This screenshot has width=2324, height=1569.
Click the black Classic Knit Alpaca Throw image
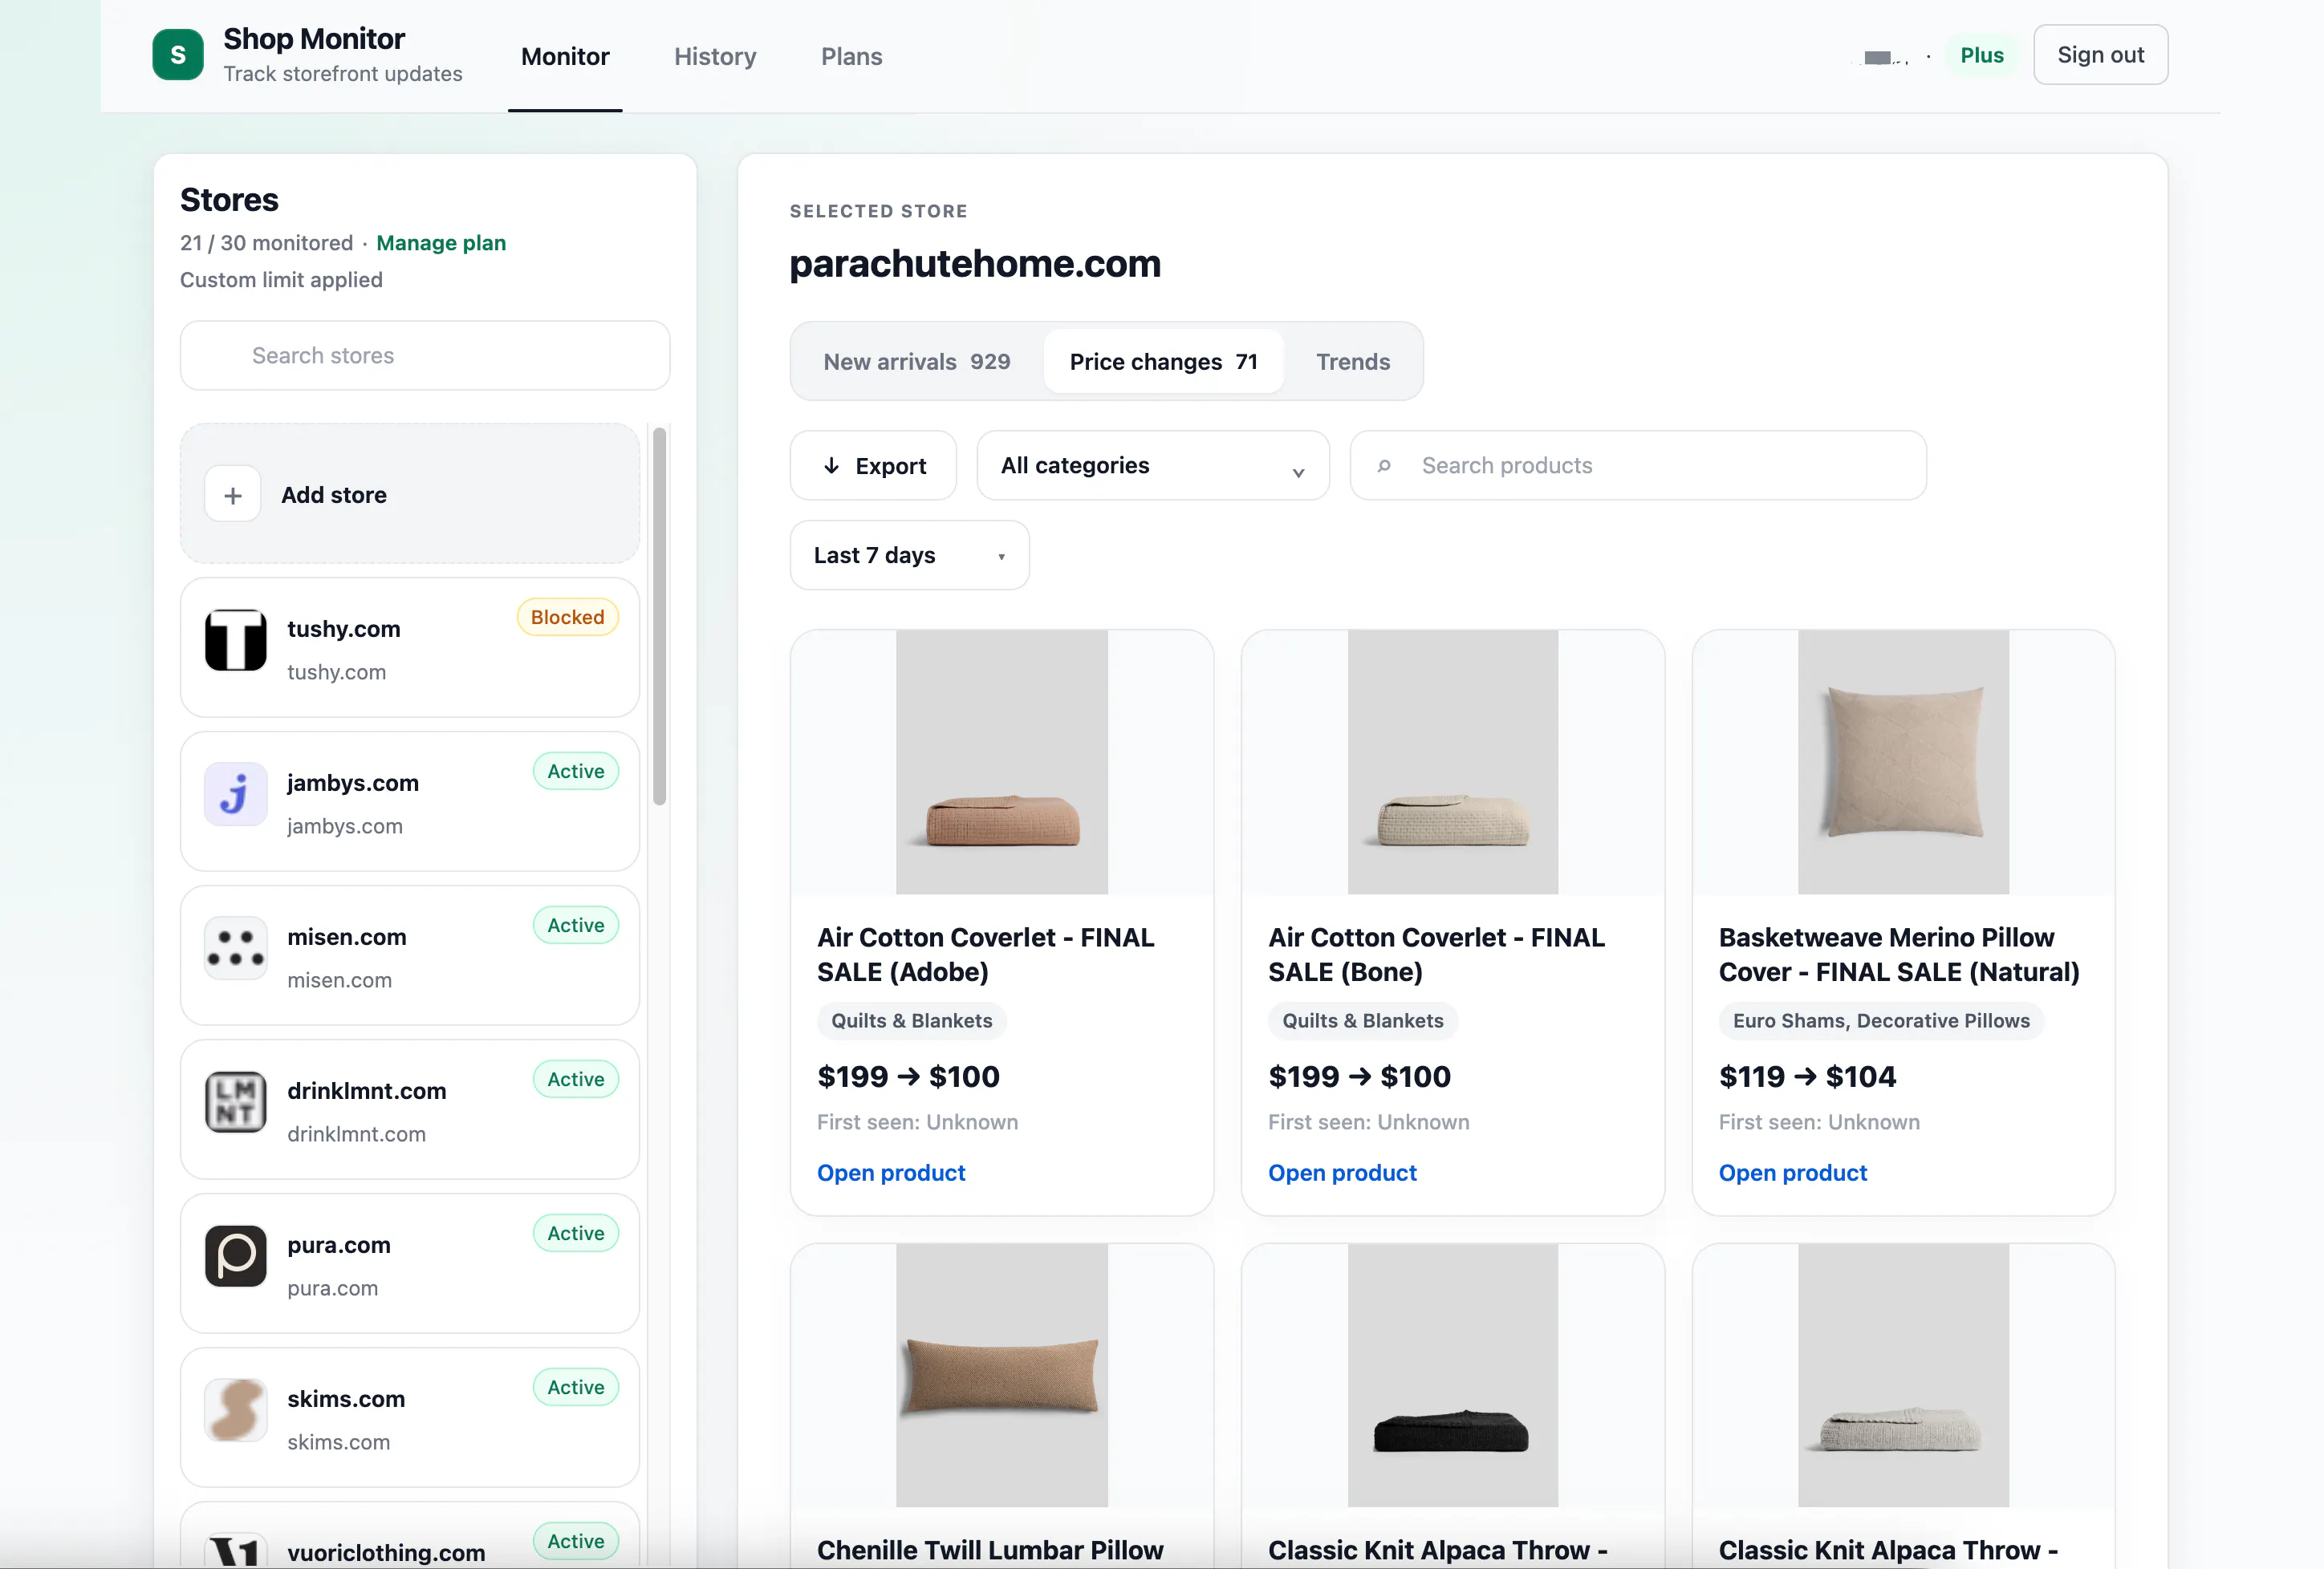click(1453, 1375)
